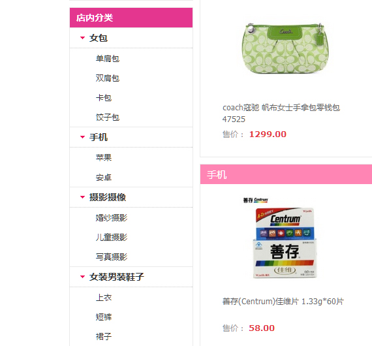372x346 pixels.
Task: View the green Coach bag image
Action: 285,48
